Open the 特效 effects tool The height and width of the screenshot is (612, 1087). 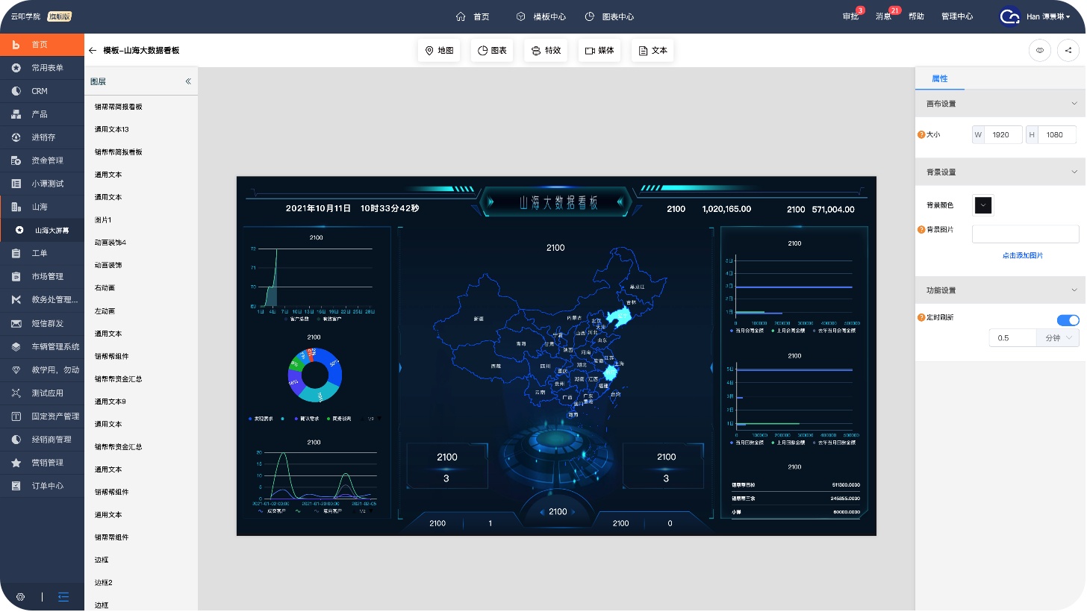tap(546, 51)
